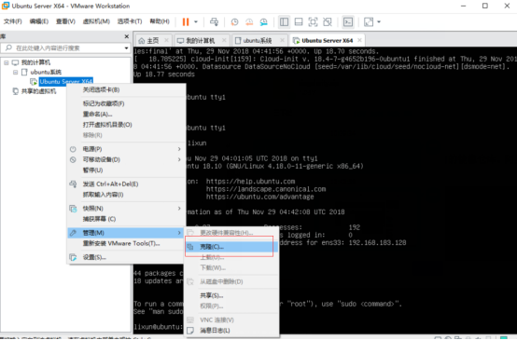Choose 关闭选项卡(B) from the context menu

[x=126, y=89]
